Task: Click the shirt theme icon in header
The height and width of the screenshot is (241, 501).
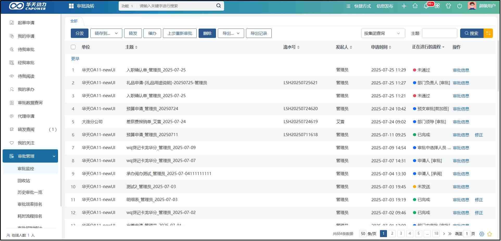Action: (x=448, y=6)
